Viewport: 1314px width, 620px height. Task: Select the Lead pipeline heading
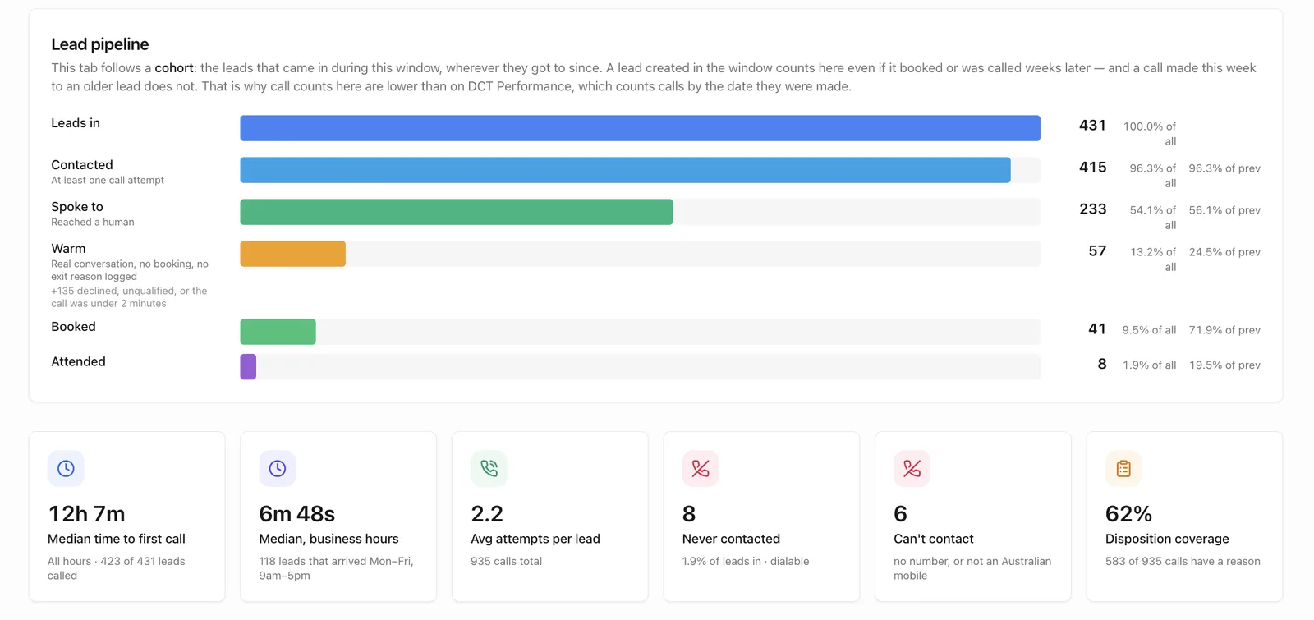[100, 44]
